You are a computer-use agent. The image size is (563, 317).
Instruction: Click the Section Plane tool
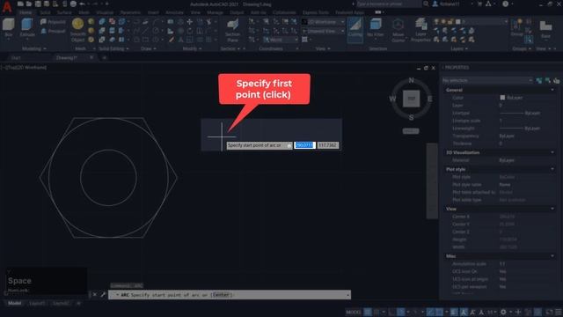point(232,30)
